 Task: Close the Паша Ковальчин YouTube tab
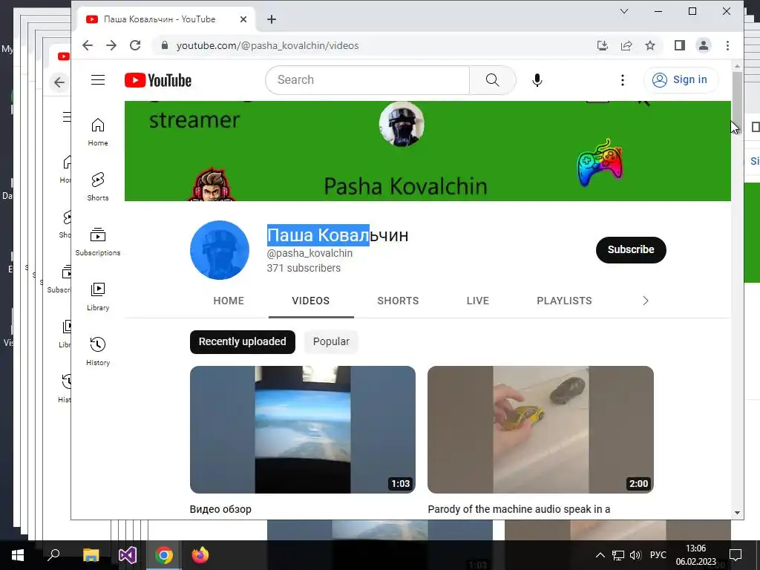coord(243,19)
